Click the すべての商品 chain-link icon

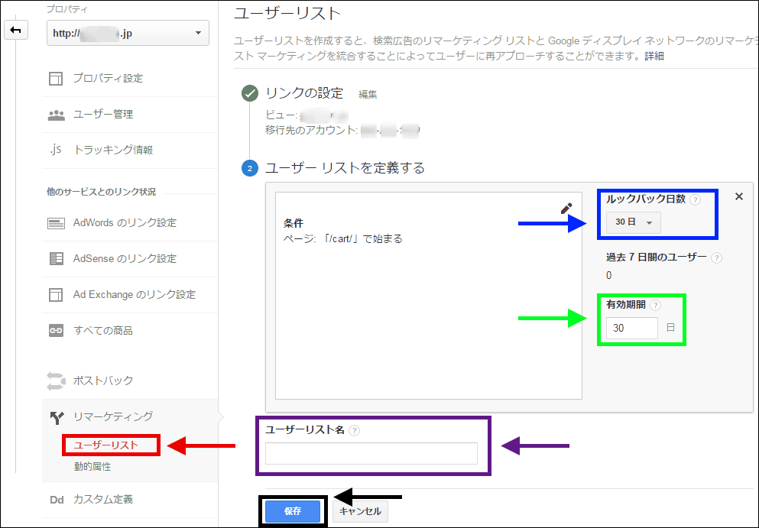coord(56,331)
